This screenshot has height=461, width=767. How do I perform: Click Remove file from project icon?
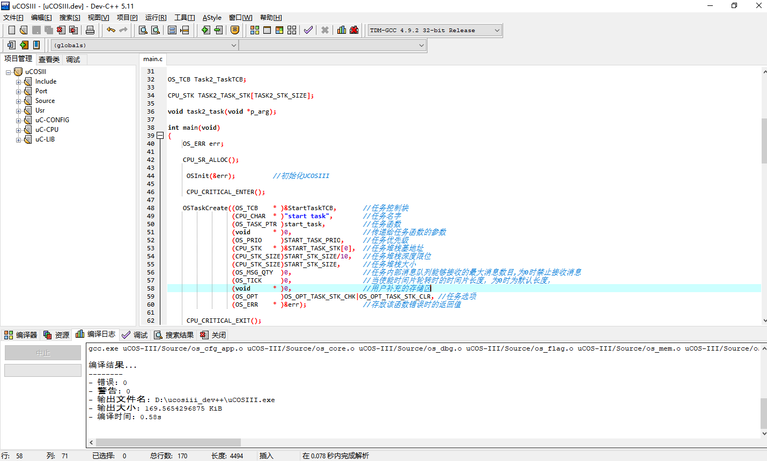[218, 30]
